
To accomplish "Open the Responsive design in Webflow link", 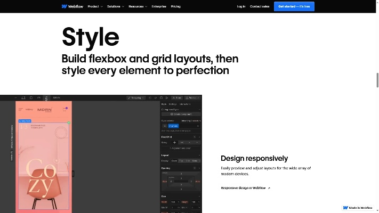I will (x=245, y=188).
